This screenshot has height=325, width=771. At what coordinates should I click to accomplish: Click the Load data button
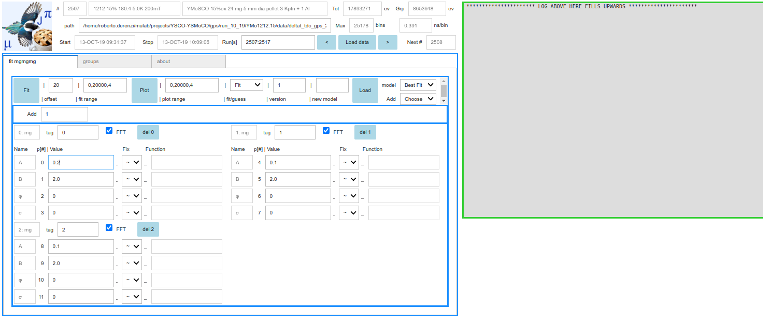358,42
